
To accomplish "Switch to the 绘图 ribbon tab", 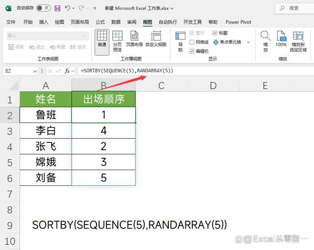I will click(x=59, y=22).
